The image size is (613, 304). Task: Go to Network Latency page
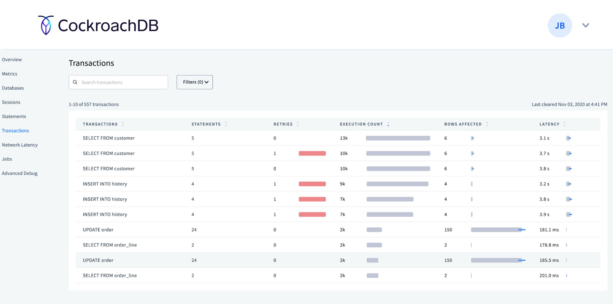[20, 145]
